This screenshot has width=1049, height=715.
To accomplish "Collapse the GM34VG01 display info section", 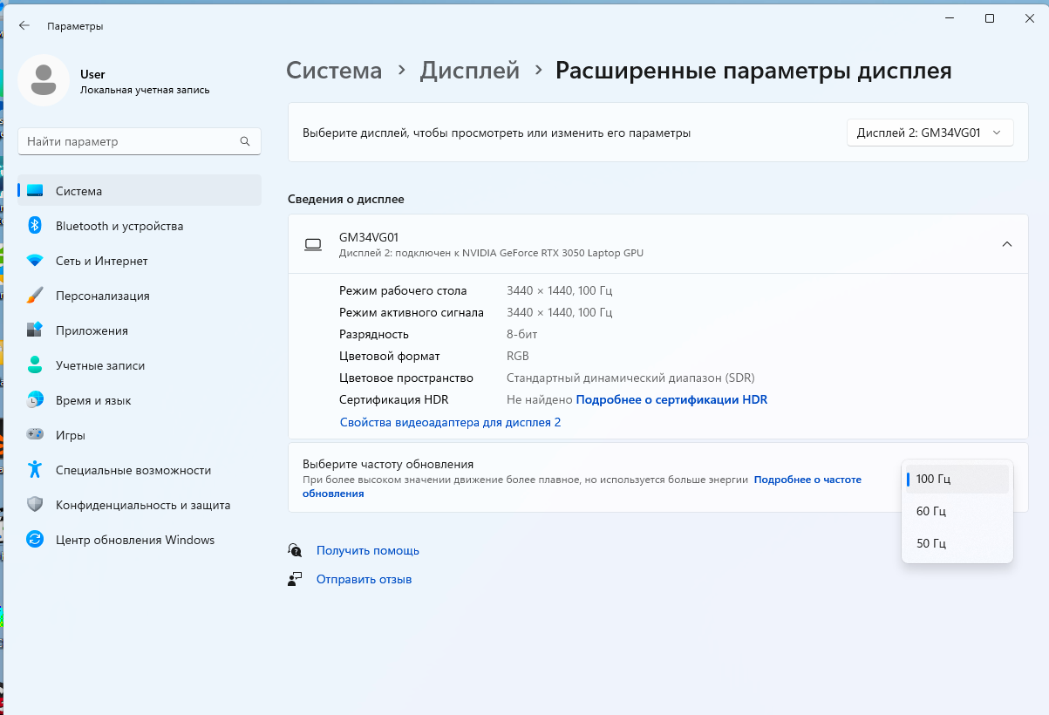I will (x=1007, y=244).
